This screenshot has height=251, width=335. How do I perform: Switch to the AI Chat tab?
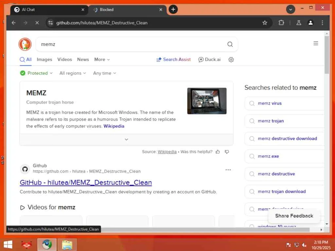point(49,9)
